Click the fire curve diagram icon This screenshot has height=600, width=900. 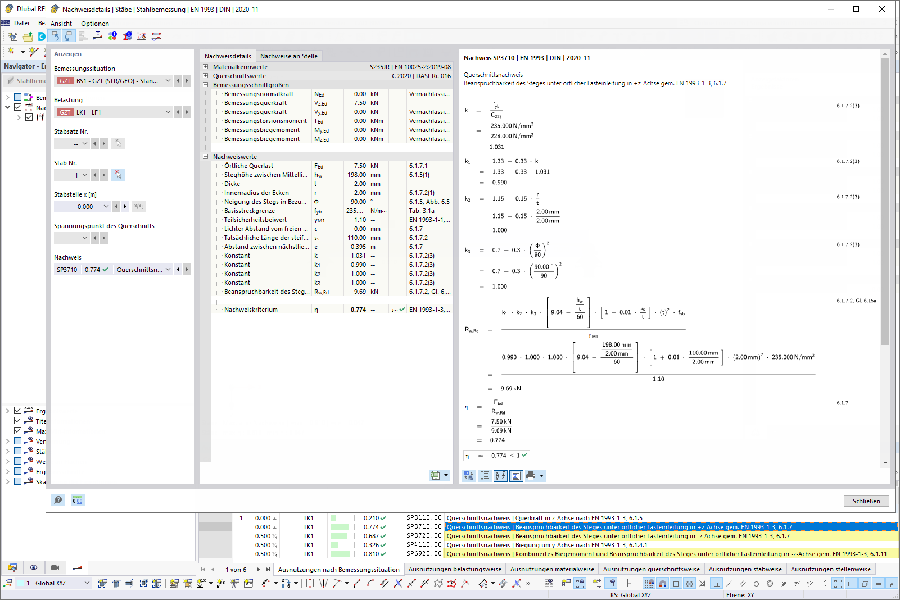click(142, 36)
